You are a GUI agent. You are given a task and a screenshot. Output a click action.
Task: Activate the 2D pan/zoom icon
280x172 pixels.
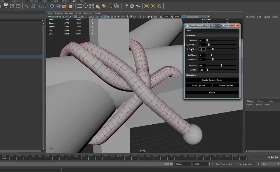coord(67,17)
